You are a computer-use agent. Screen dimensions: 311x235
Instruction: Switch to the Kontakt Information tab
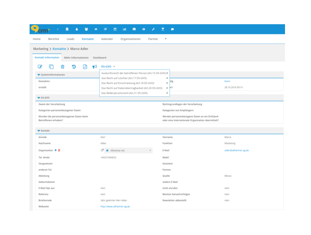(47, 57)
